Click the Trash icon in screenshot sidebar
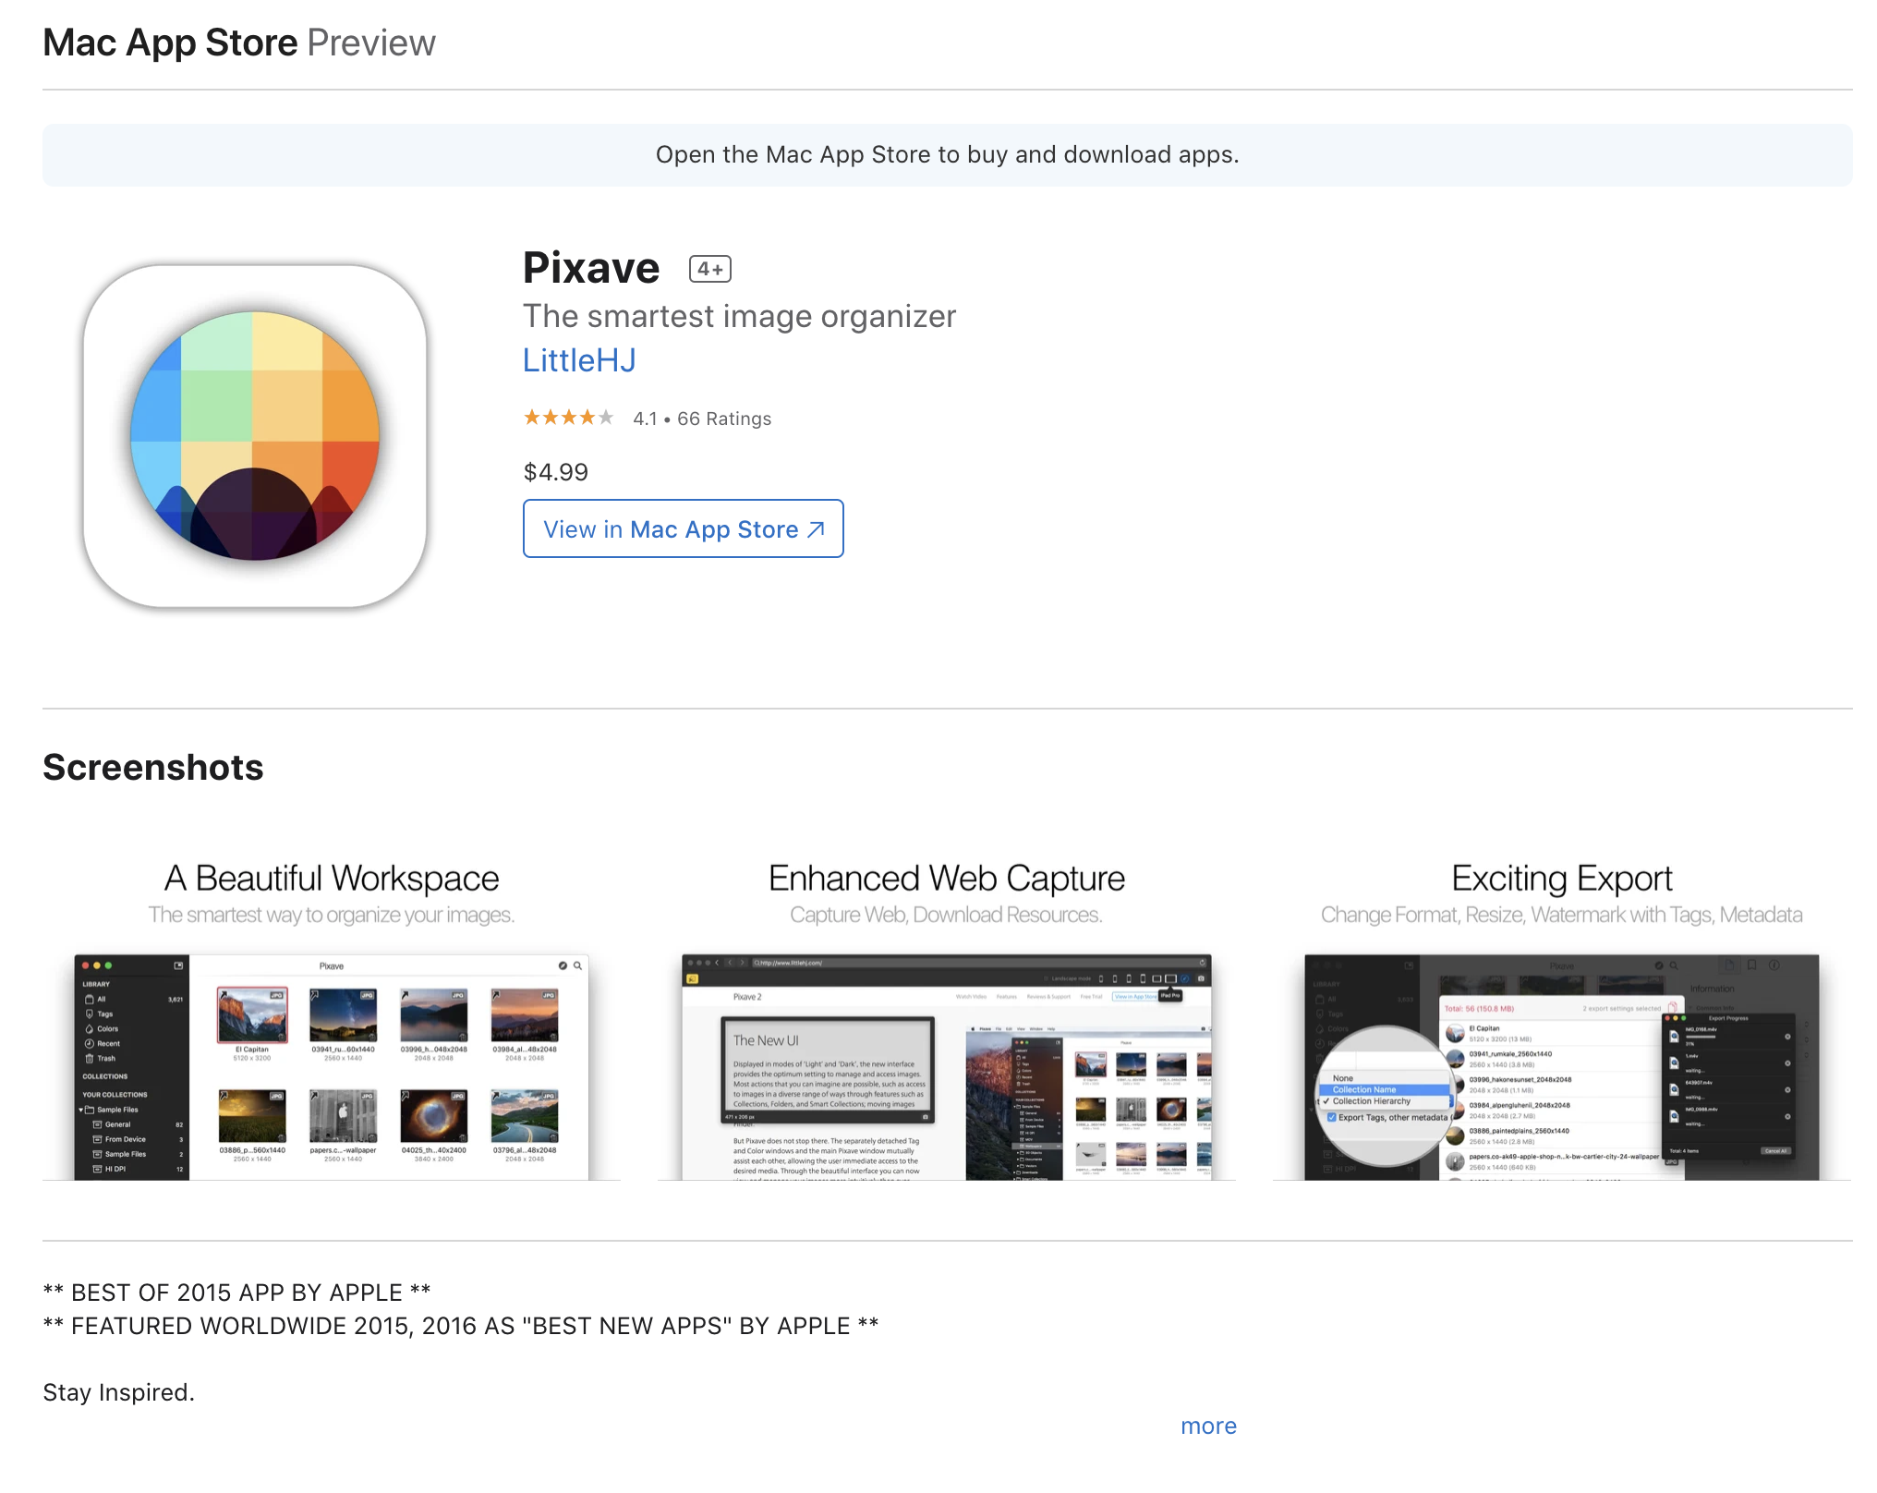This screenshot has height=1493, width=1877. click(90, 1059)
